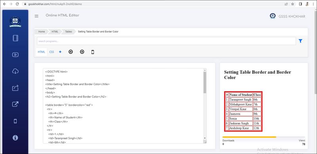317x154 pixels.
Task: Click the share arrow icon in sidebar
Action: (x=15, y=88)
